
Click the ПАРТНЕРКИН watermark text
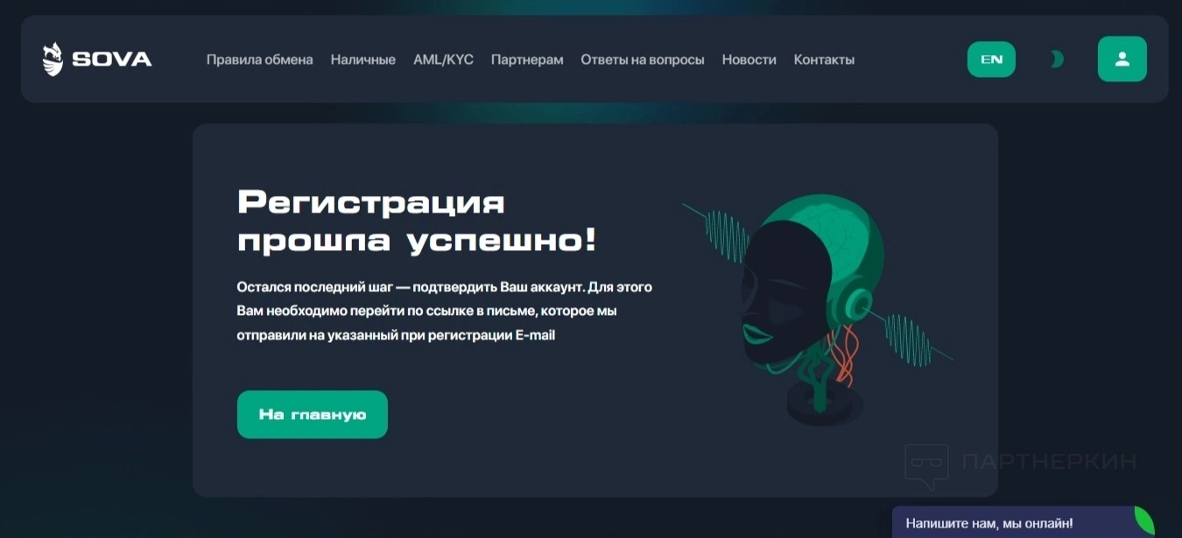click(1049, 462)
